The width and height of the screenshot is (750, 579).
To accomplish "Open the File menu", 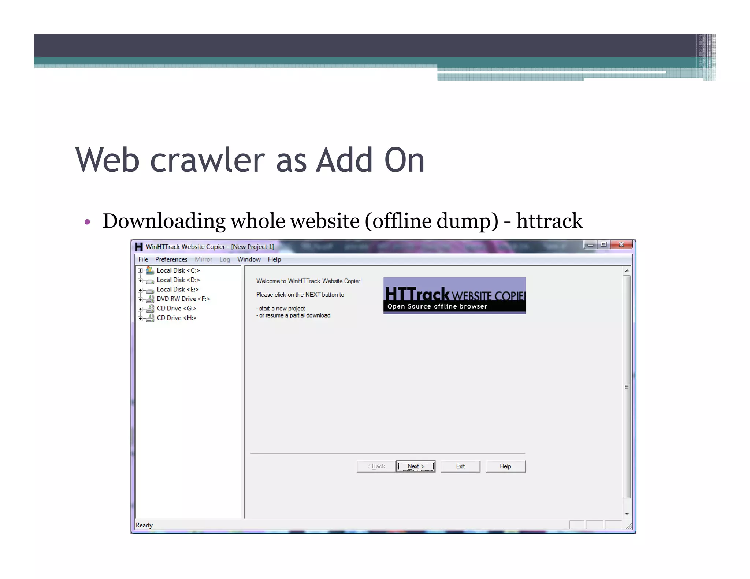I will [x=143, y=259].
